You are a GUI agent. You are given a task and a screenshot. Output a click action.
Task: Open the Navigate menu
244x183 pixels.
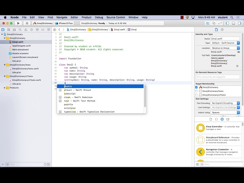click(x=62, y=17)
